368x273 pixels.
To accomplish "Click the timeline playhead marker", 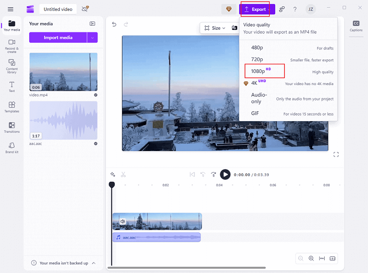I will pyautogui.click(x=112, y=185).
